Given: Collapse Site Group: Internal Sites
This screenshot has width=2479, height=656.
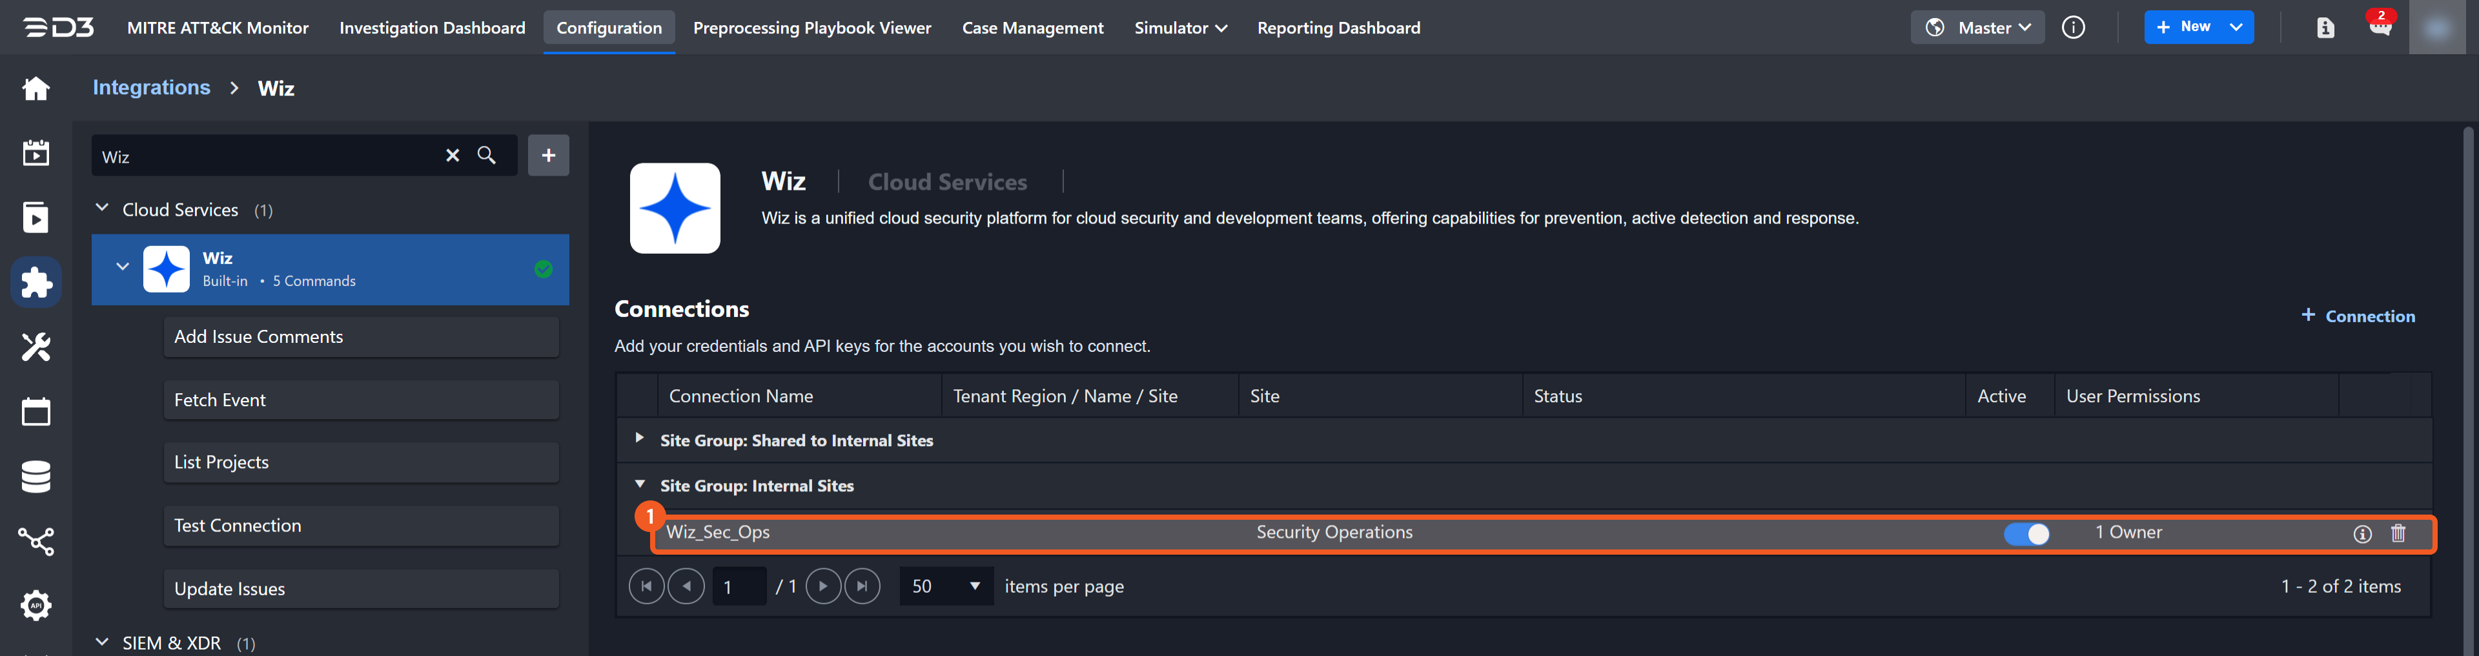Looking at the screenshot, I should point(639,485).
